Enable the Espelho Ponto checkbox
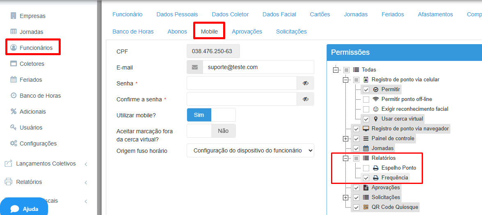Screen dimensions: 482x215 366,168
